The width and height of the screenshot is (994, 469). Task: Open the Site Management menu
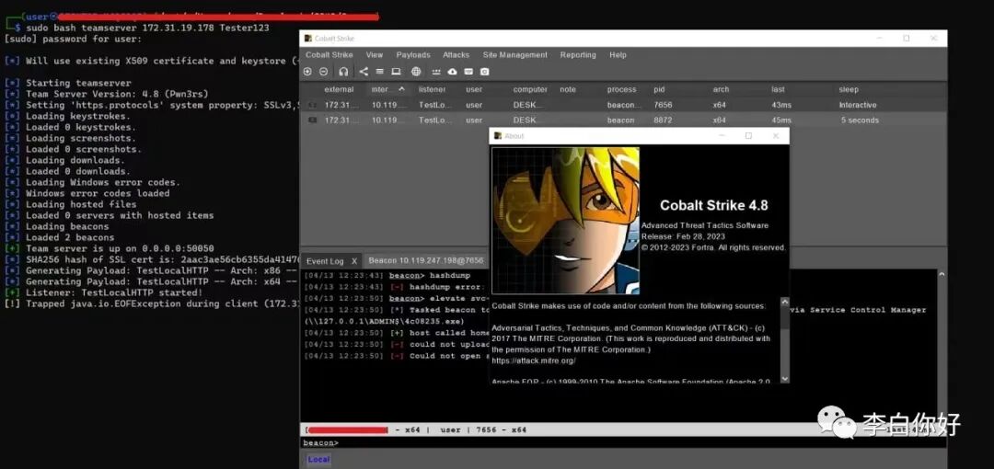(x=514, y=55)
